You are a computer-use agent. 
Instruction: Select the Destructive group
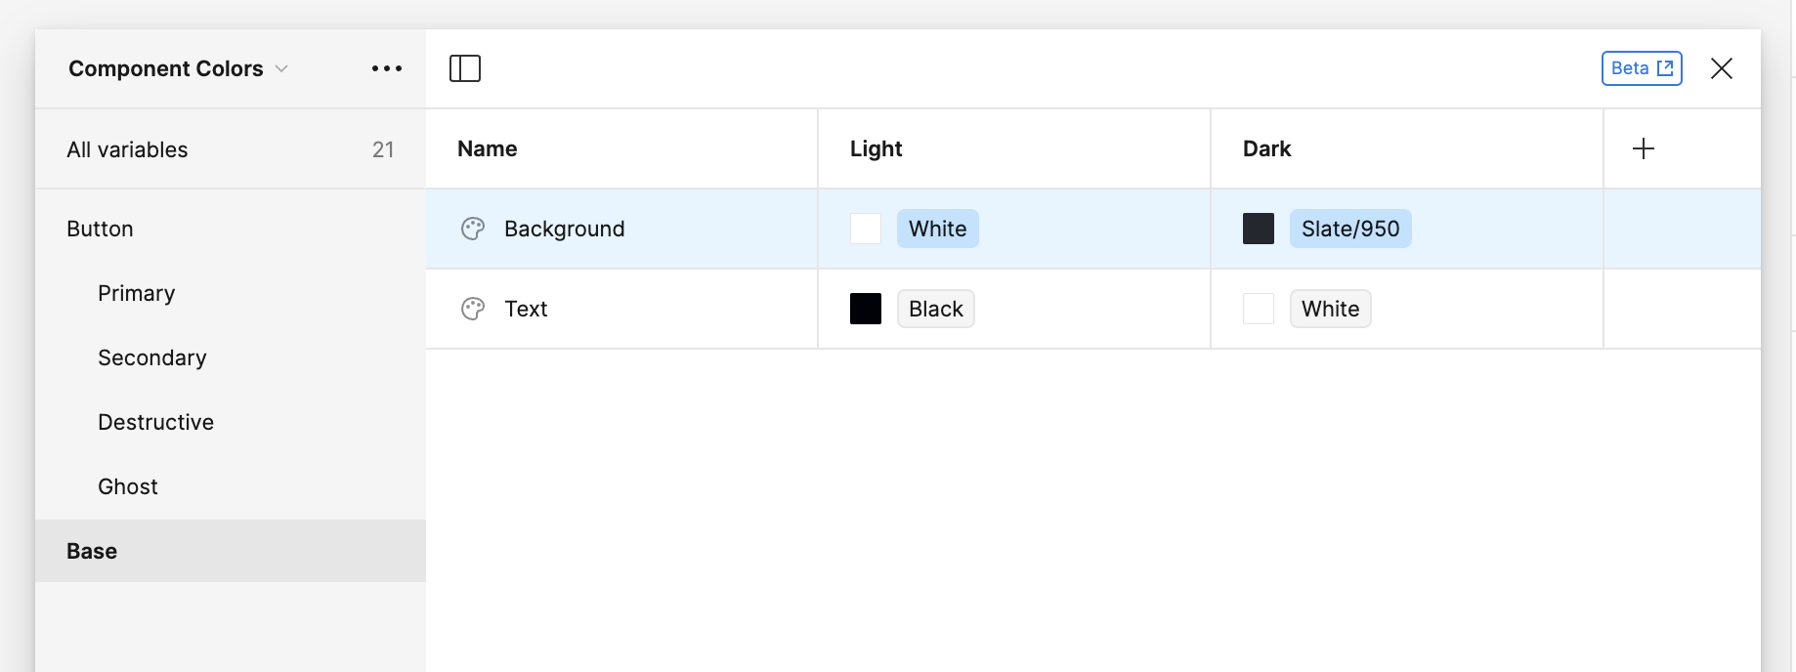[155, 421]
